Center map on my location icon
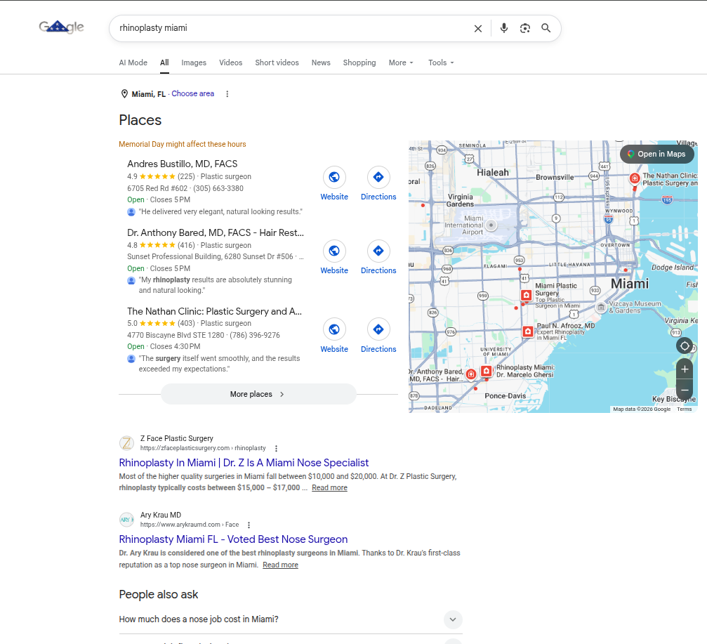707x644 pixels. point(685,346)
